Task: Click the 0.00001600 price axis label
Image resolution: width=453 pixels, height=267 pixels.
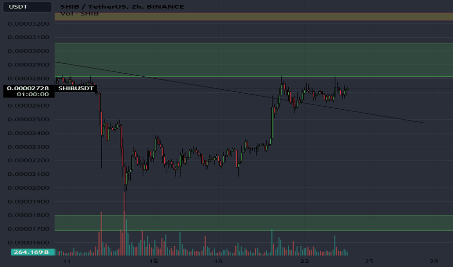Action: coord(28,242)
